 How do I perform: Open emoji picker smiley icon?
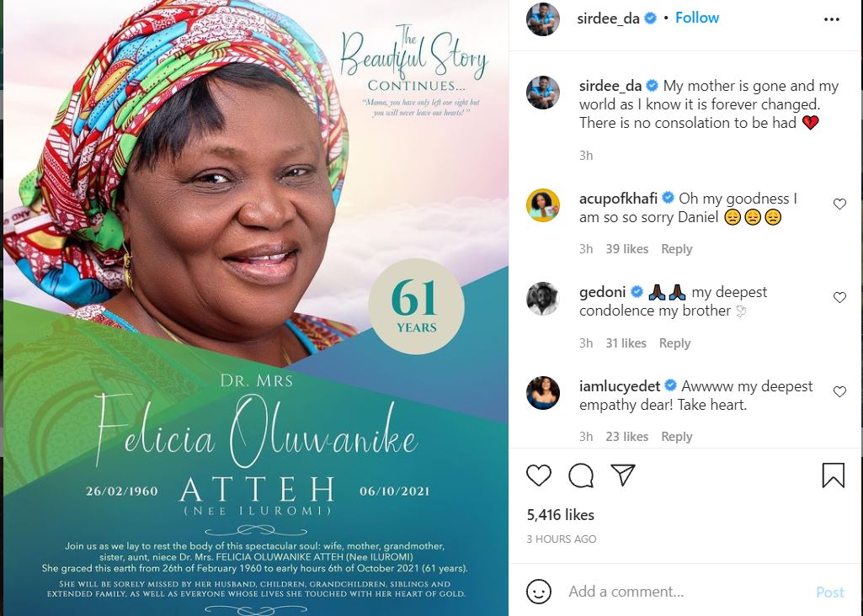coord(538,592)
